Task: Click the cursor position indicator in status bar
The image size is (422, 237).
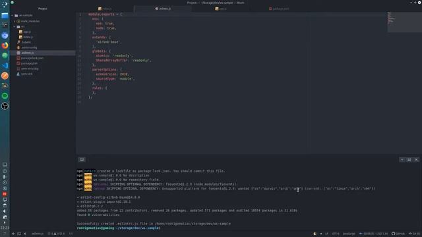Action: pyautogui.click(x=71, y=234)
